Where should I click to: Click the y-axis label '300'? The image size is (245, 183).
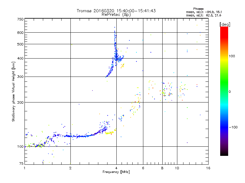[x=20, y=77]
